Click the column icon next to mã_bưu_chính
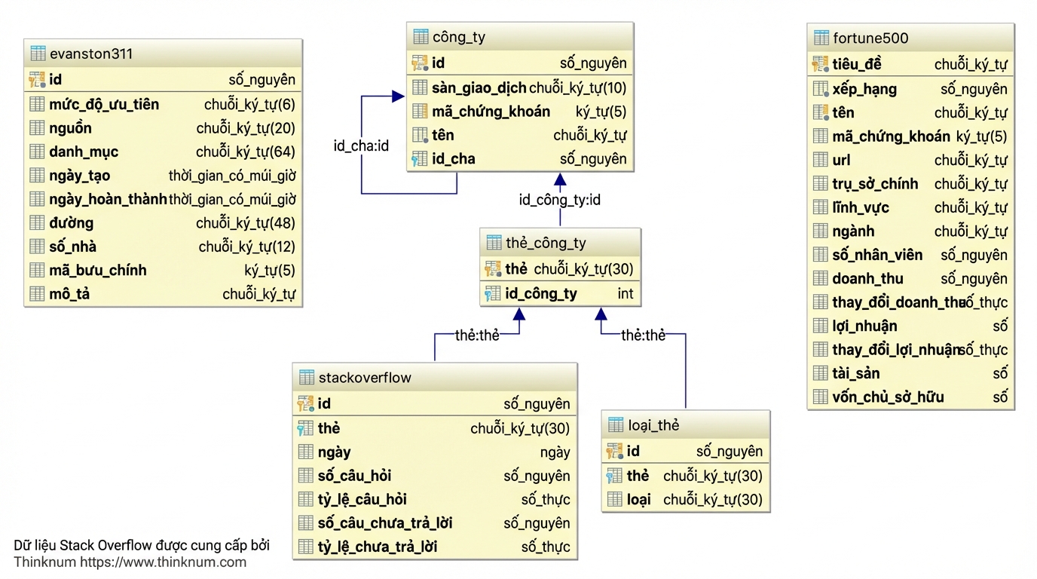1037x579 pixels. 37,271
